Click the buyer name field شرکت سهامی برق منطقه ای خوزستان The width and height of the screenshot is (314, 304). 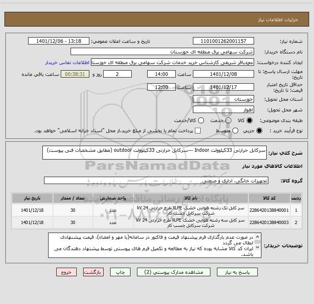click(x=162, y=51)
